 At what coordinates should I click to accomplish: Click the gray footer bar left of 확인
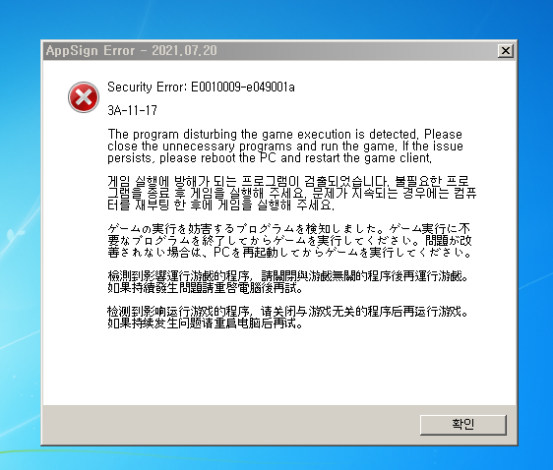coord(231,425)
